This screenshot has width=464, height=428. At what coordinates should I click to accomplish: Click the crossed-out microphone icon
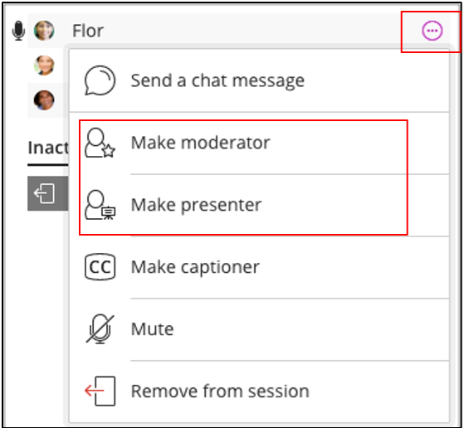[x=100, y=329]
